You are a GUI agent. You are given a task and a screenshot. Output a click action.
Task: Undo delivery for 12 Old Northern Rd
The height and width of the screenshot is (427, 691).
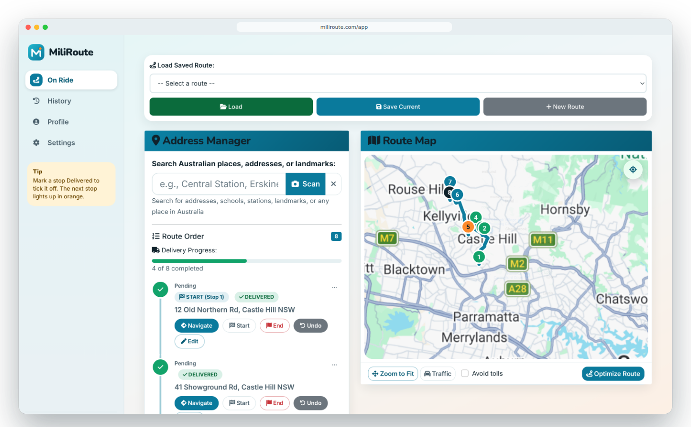pyautogui.click(x=310, y=326)
